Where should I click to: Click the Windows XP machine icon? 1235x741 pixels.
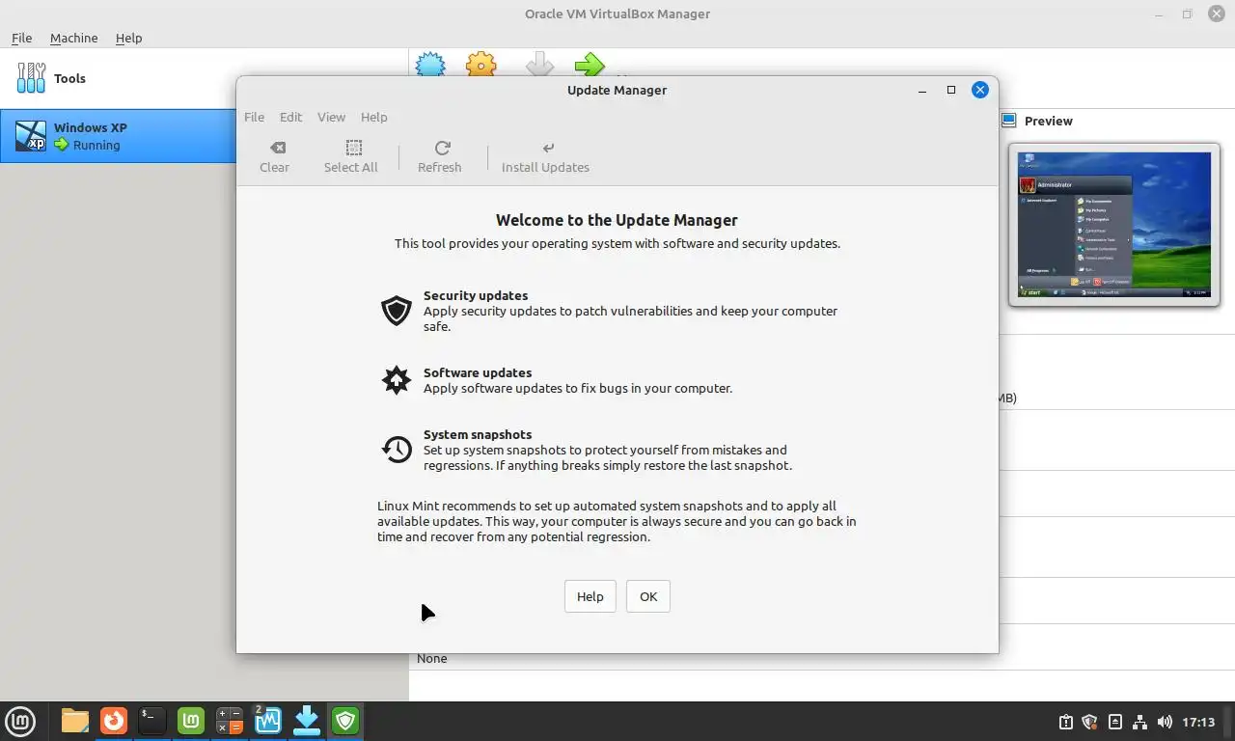31,136
